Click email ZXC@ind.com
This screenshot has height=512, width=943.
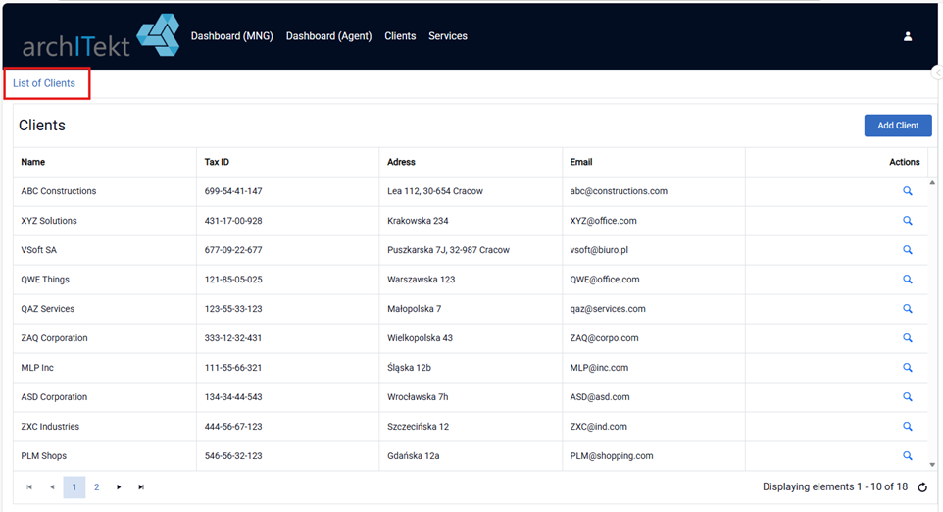pyautogui.click(x=598, y=427)
